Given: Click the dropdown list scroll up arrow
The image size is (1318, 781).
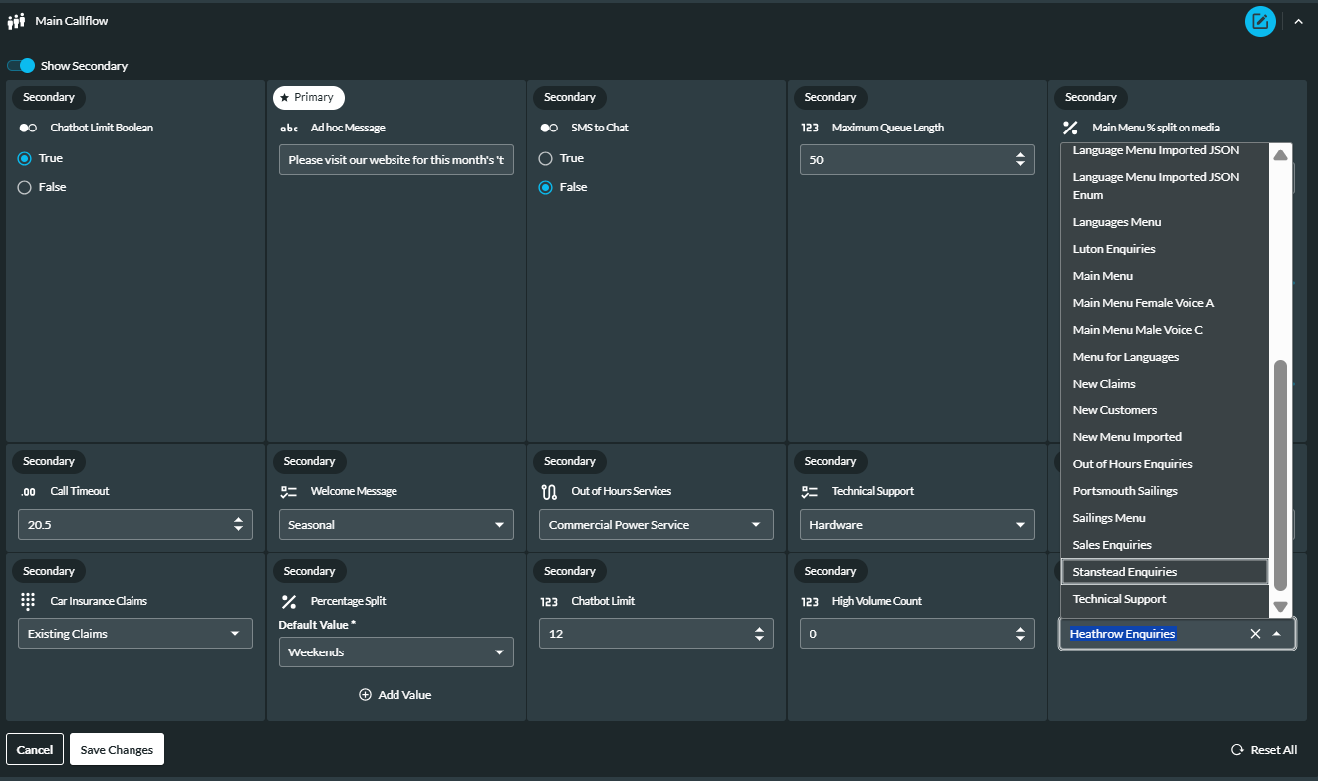Looking at the screenshot, I should point(1281,155).
